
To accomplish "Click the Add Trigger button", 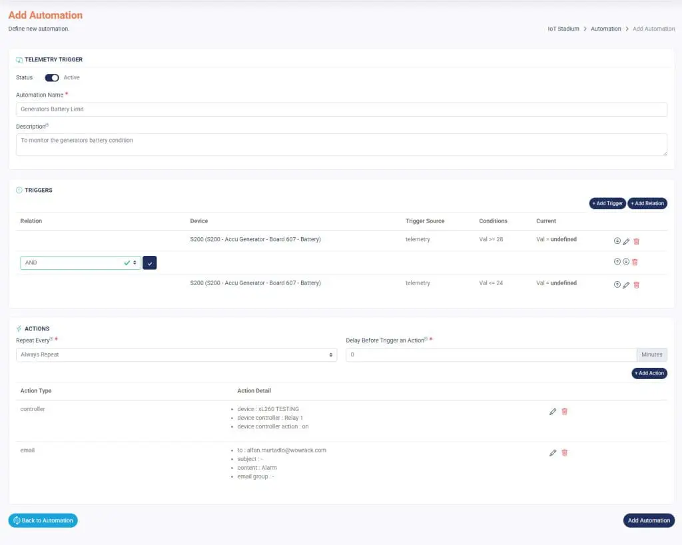I will pos(607,203).
